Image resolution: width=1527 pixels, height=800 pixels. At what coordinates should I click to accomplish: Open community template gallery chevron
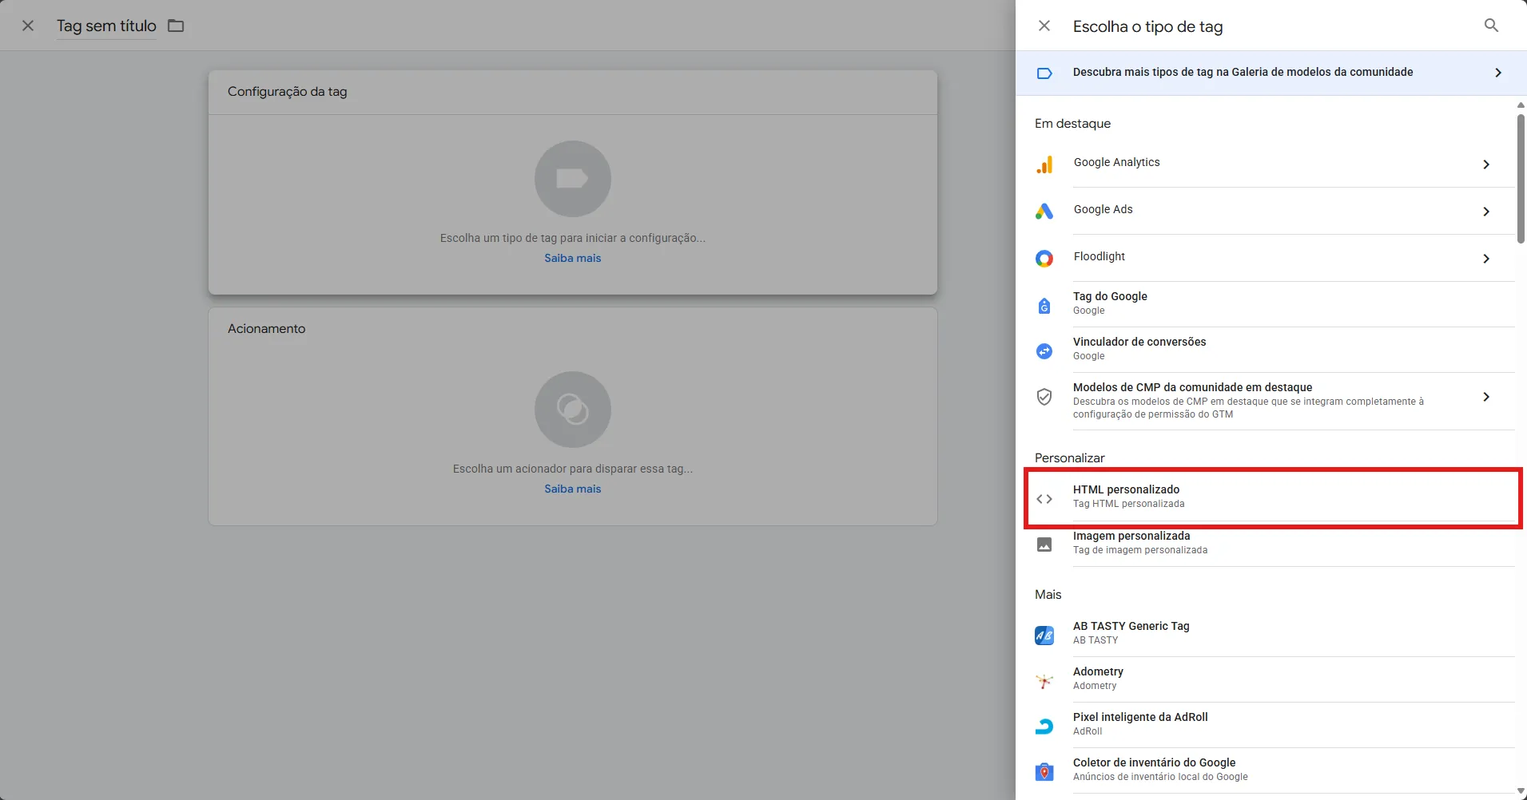click(1497, 73)
